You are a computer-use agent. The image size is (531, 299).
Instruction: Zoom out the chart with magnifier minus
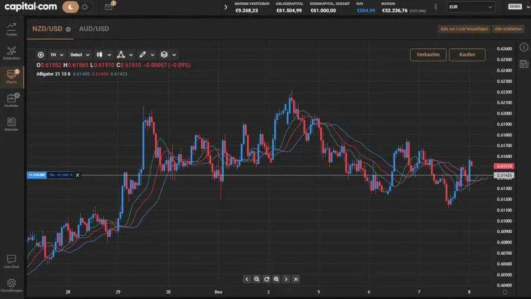pos(257,279)
